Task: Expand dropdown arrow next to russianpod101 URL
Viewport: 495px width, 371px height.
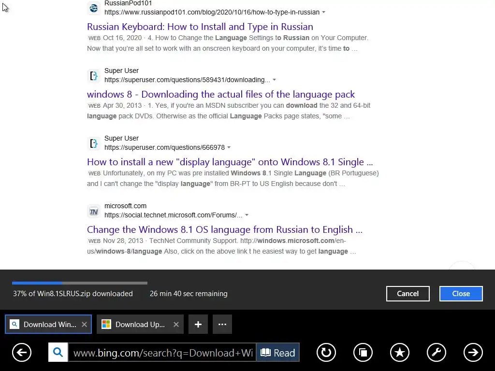Action: 323,12
